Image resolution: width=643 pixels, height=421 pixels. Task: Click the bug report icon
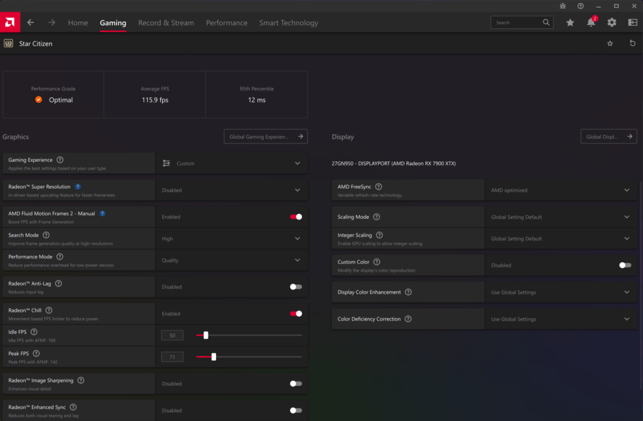pos(563,6)
